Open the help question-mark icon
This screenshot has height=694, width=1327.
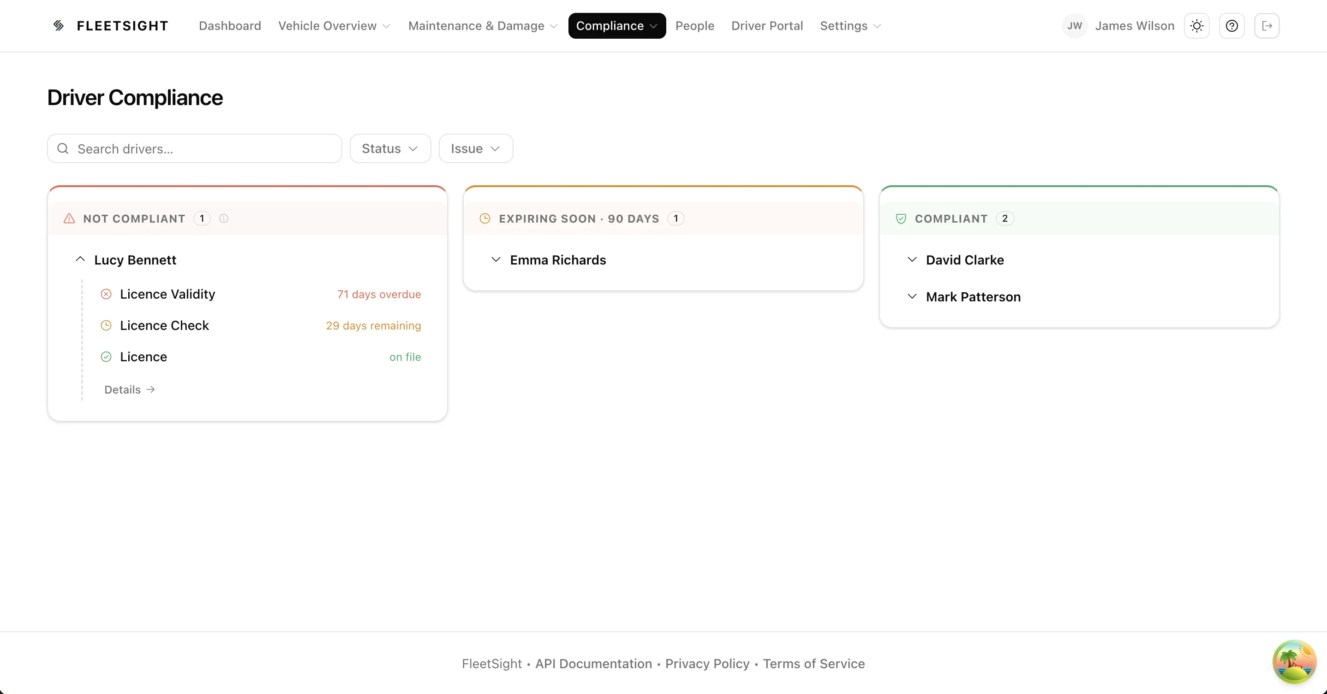pos(1231,26)
